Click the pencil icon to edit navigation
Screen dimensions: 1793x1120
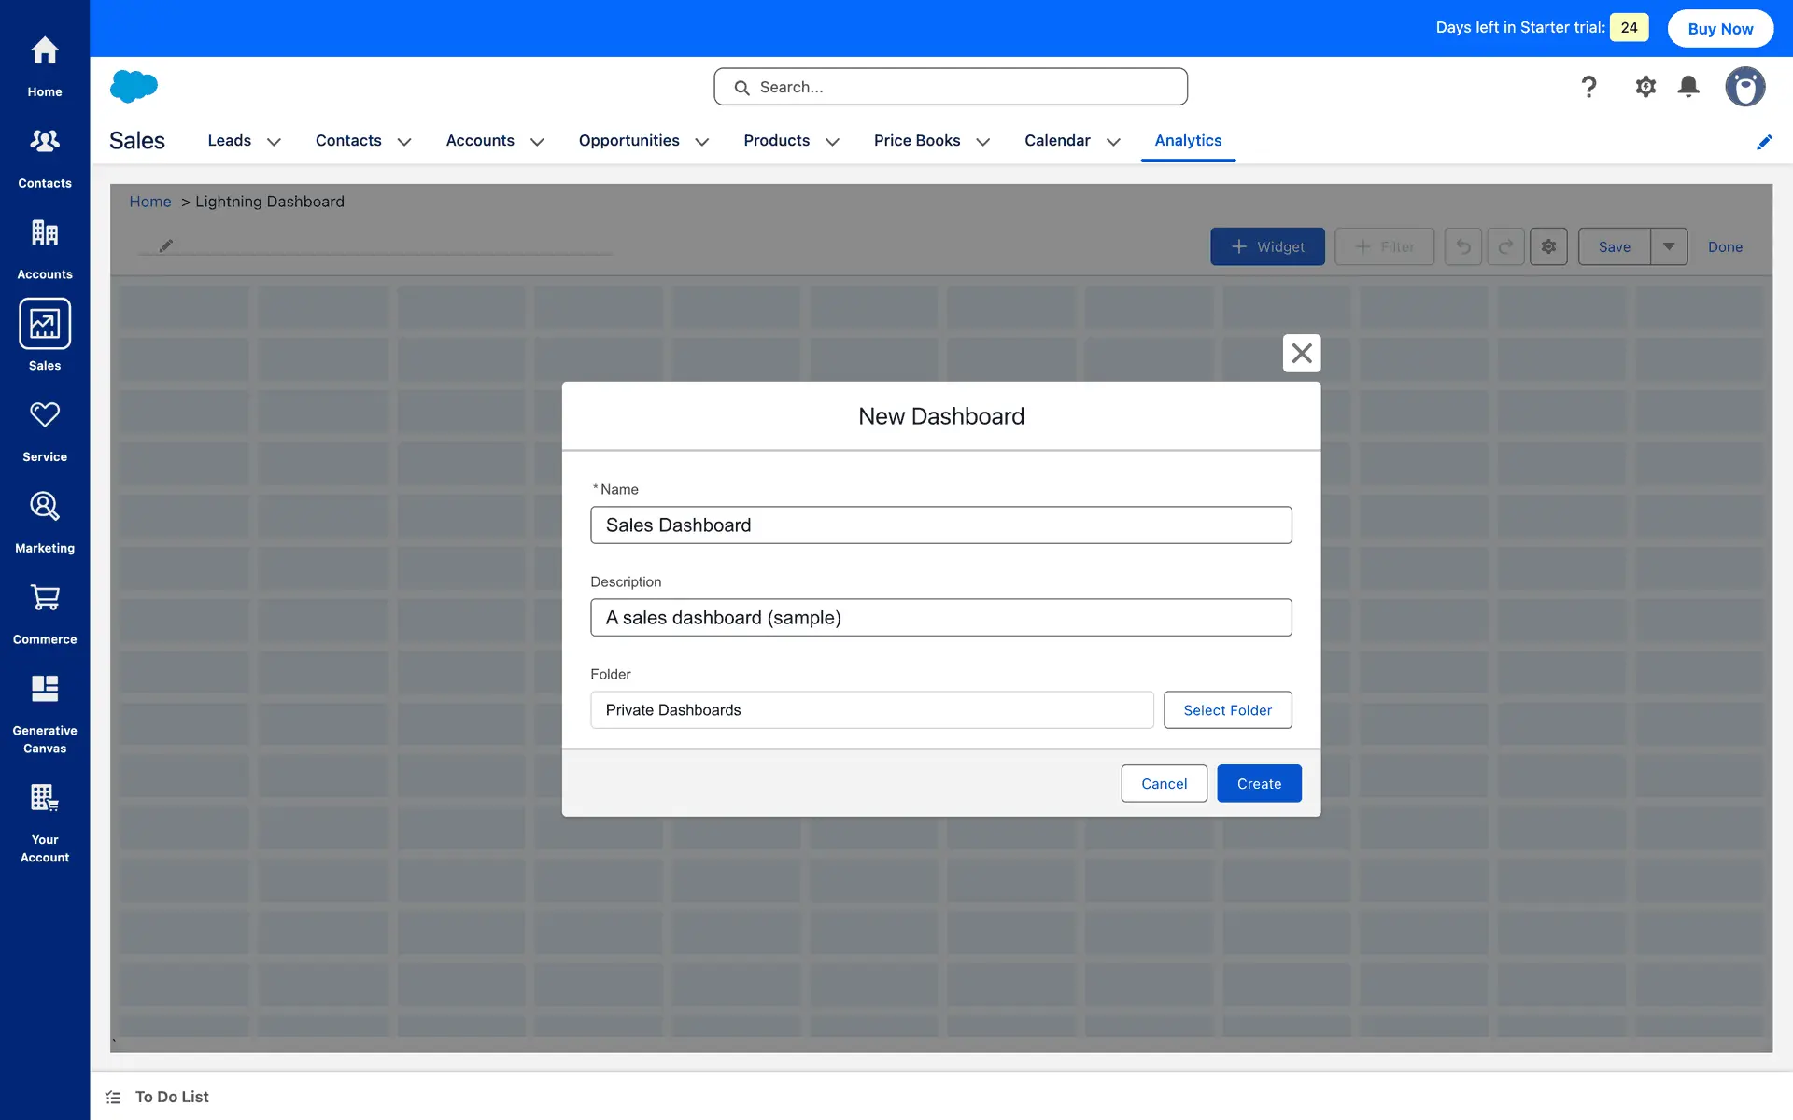[x=1764, y=142]
